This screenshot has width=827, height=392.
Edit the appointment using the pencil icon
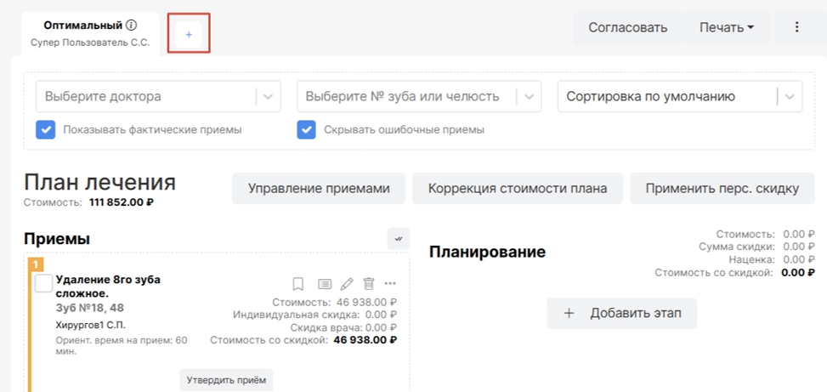point(347,283)
